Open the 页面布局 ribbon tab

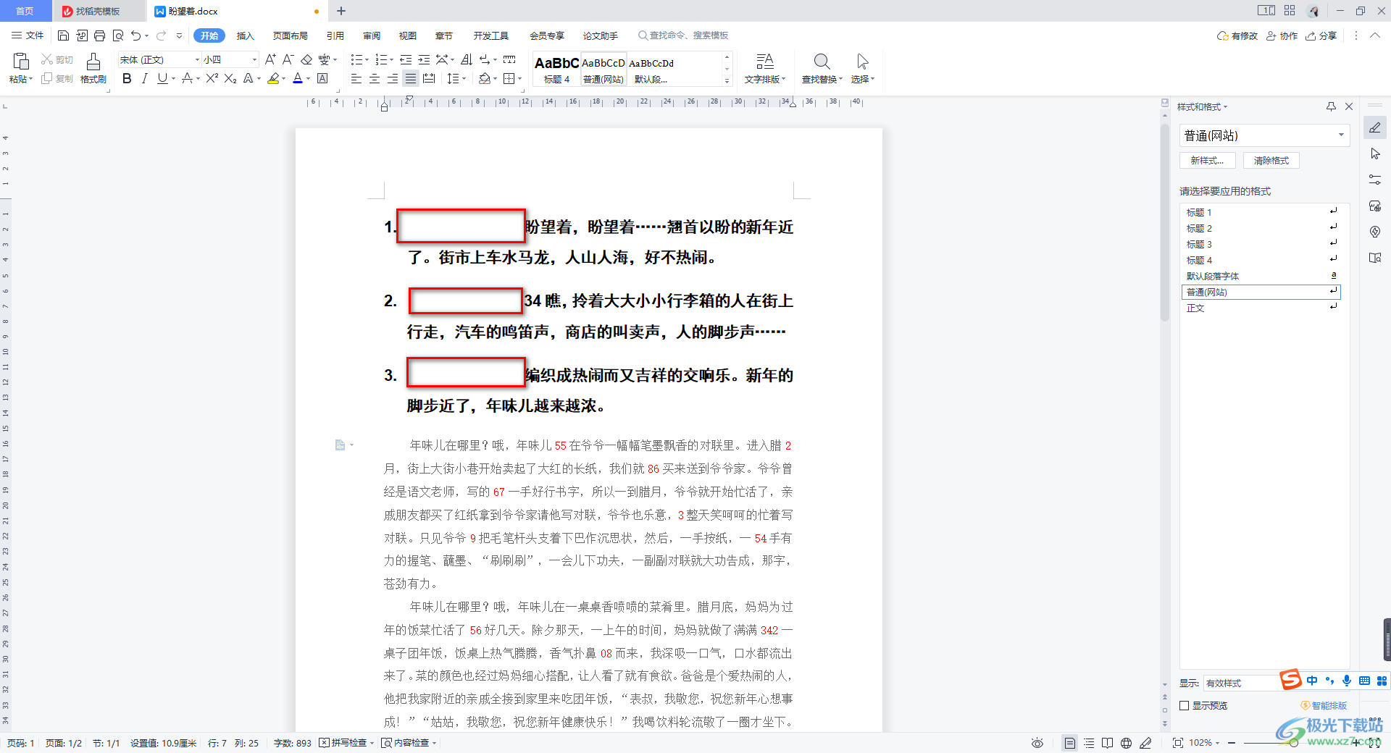(290, 35)
